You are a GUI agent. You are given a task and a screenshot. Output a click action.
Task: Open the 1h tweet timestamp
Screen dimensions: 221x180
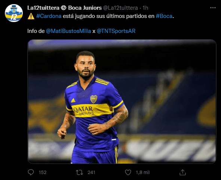click(145, 8)
